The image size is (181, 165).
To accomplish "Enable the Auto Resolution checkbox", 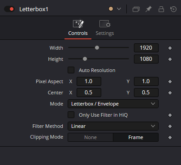I will tap(71, 70).
